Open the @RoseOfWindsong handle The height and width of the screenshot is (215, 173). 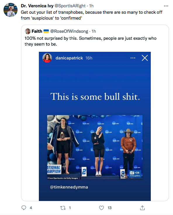click(x=69, y=31)
